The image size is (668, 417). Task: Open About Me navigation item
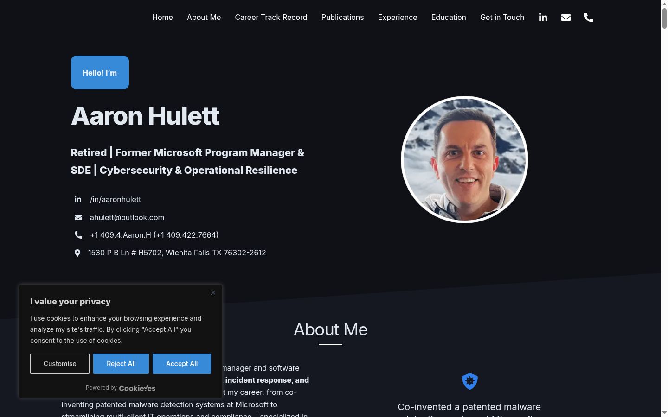pyautogui.click(x=204, y=17)
